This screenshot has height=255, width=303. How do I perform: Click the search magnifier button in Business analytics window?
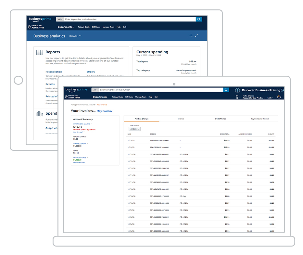point(199,19)
